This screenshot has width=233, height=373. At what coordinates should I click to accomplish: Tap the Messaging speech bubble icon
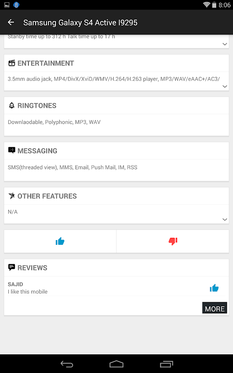point(12,150)
